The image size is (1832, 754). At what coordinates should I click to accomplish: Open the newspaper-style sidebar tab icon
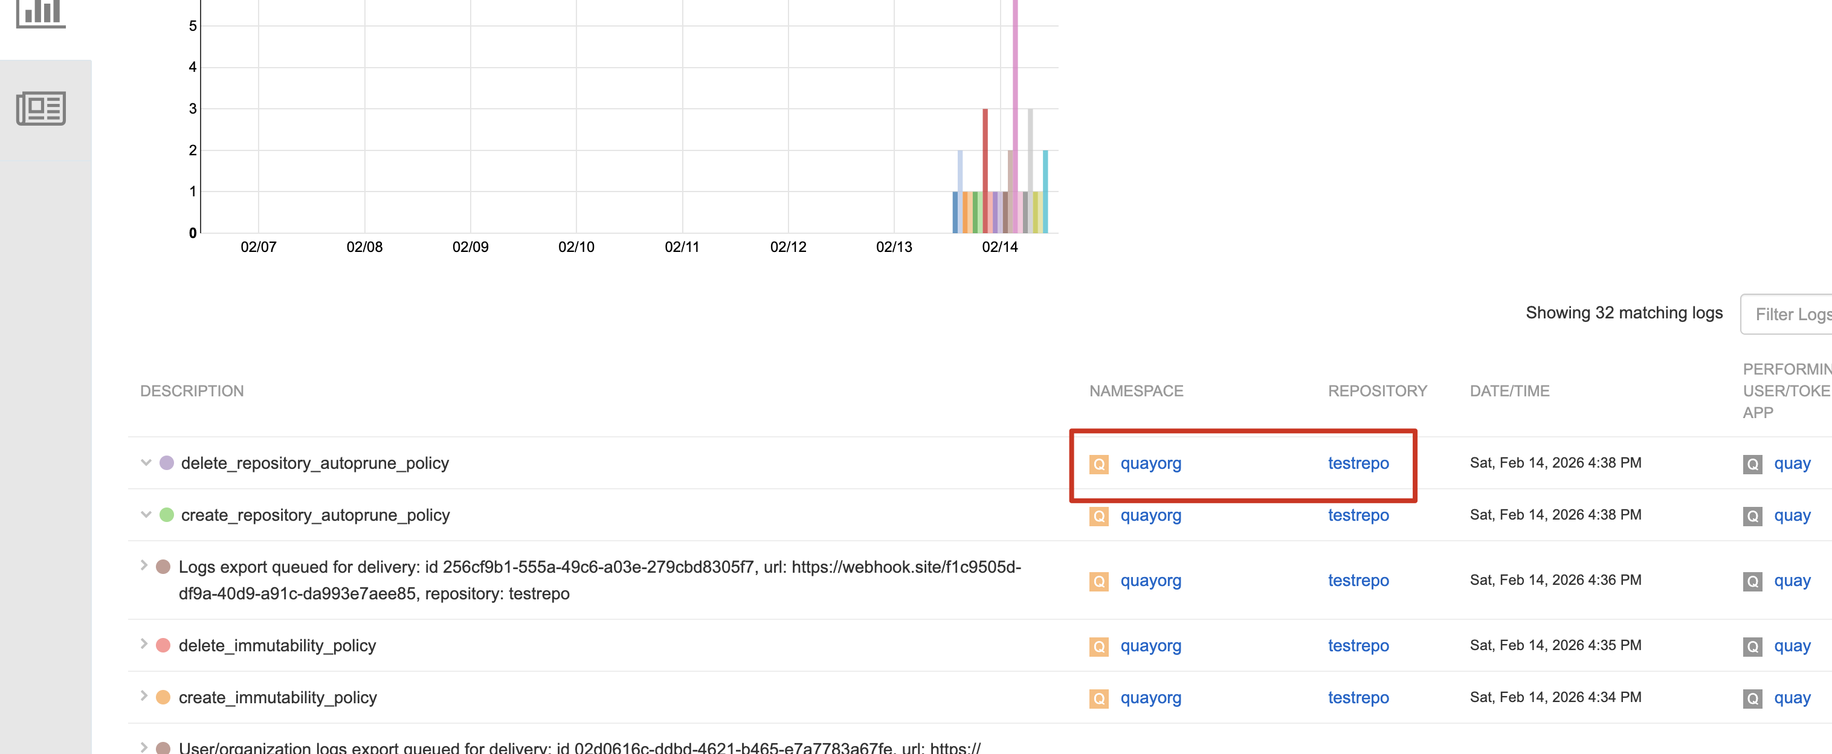(40, 108)
